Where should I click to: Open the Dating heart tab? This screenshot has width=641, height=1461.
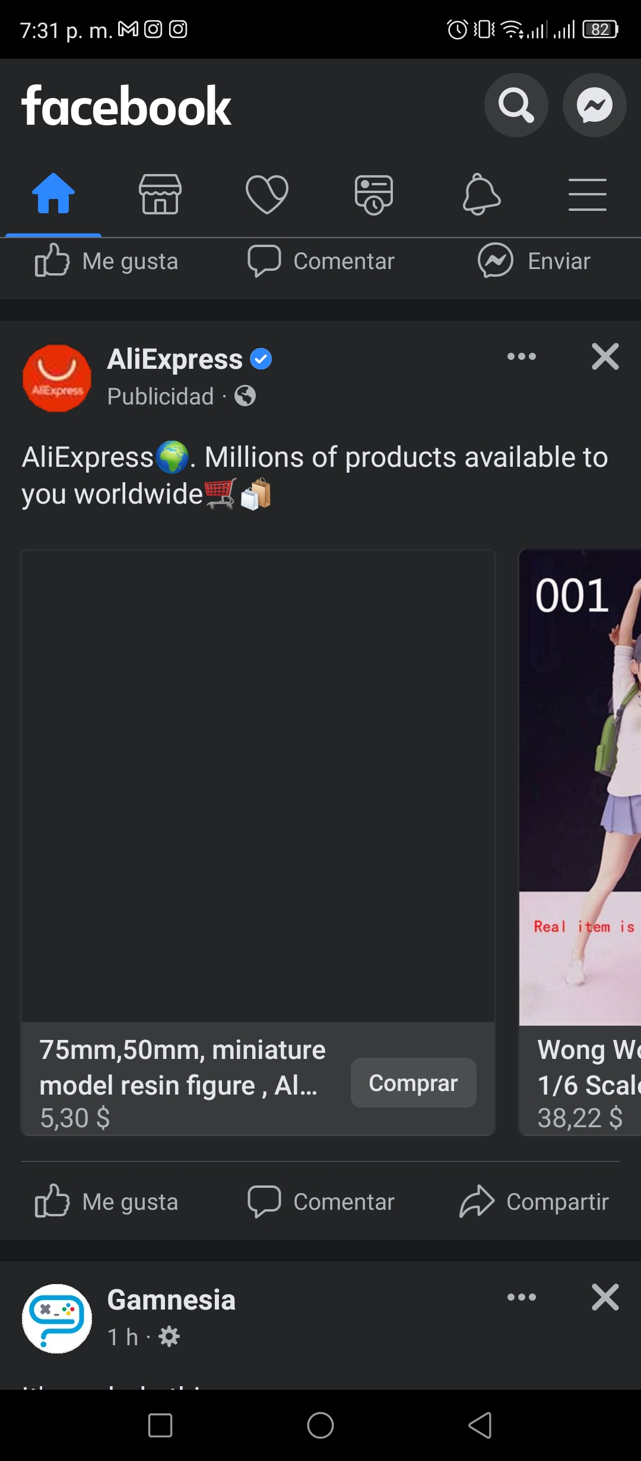pyautogui.click(x=267, y=194)
